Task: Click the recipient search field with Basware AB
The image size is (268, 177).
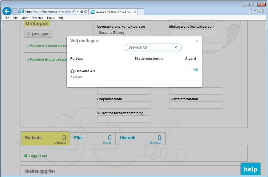Action: click(x=153, y=47)
